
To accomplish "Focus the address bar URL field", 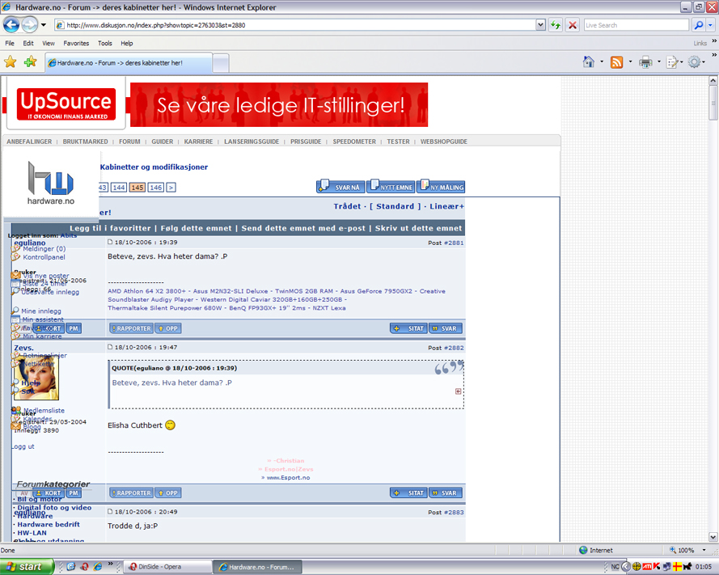I will pyautogui.click(x=295, y=25).
